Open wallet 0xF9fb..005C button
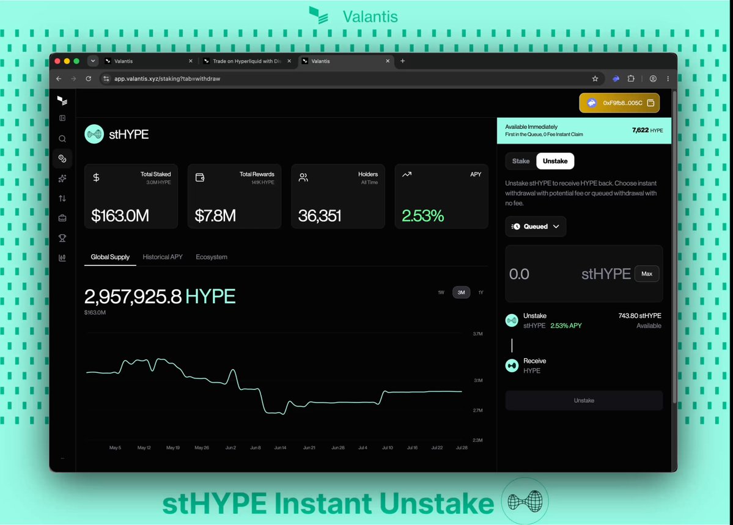This screenshot has height=525, width=733. 619,103
